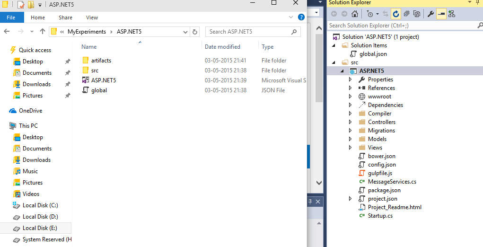This screenshot has width=483, height=247.
Task: Collapse the Solution Items folder
Action: (x=334, y=45)
